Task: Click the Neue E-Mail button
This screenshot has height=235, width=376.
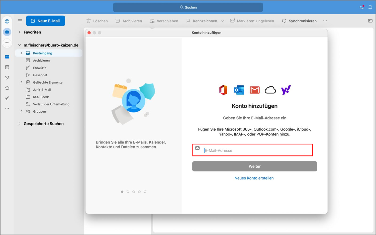Action: tap(45, 21)
